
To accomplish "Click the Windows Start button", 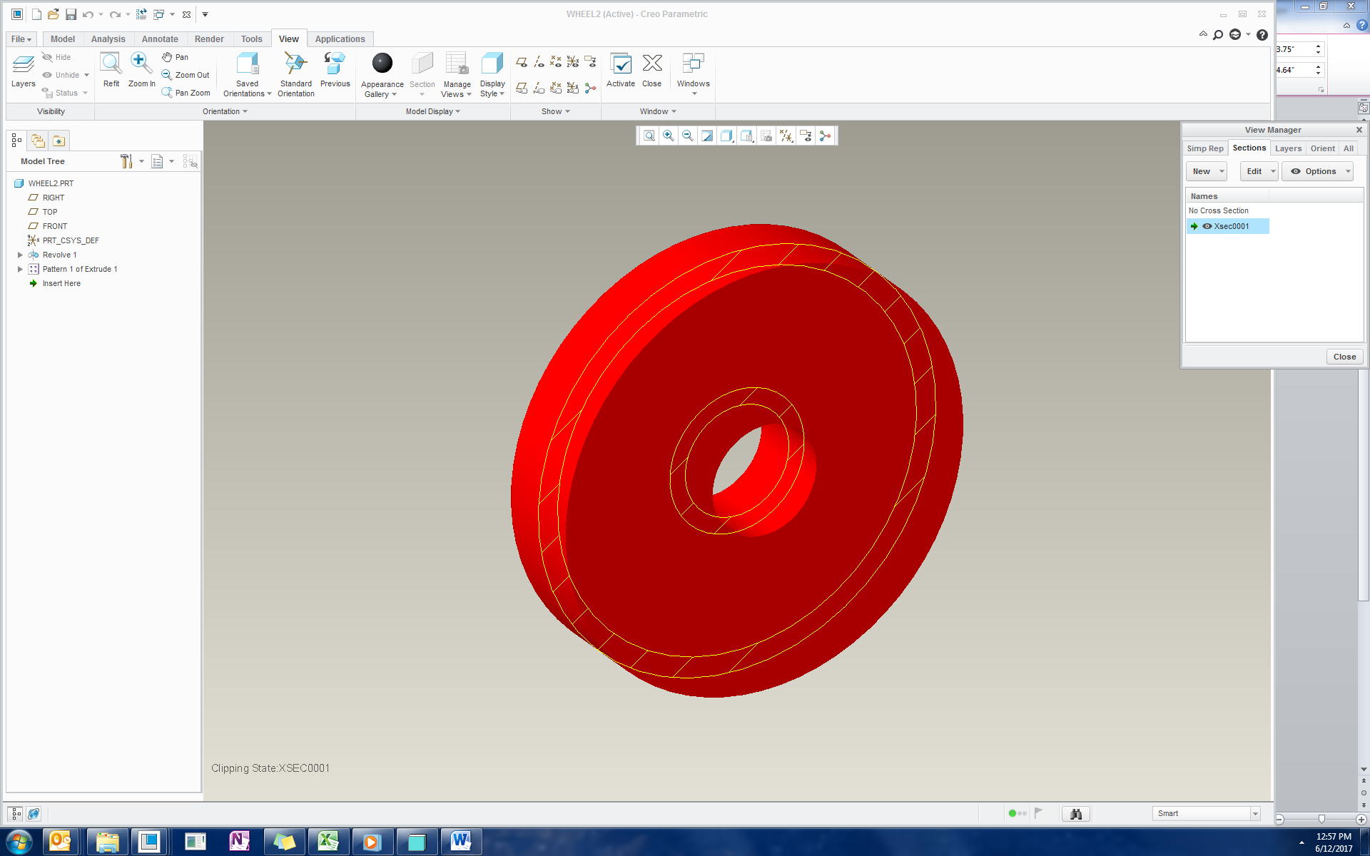I will (19, 842).
